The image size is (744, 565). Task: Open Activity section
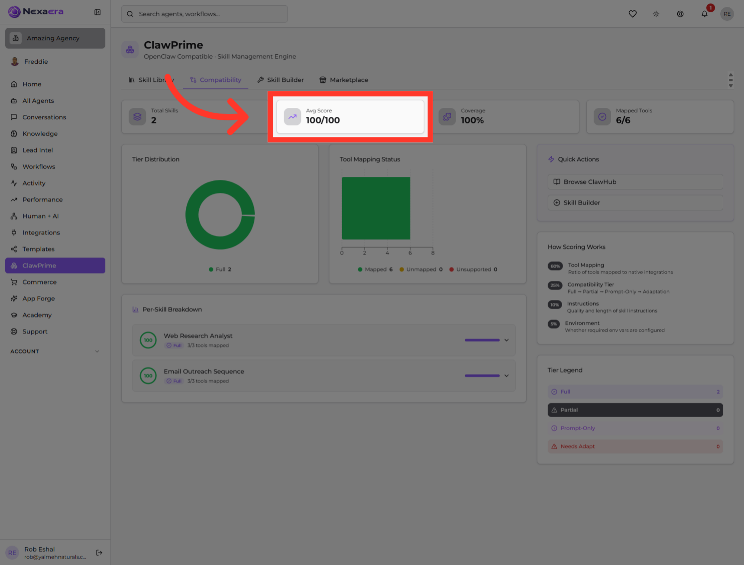[x=55, y=183]
